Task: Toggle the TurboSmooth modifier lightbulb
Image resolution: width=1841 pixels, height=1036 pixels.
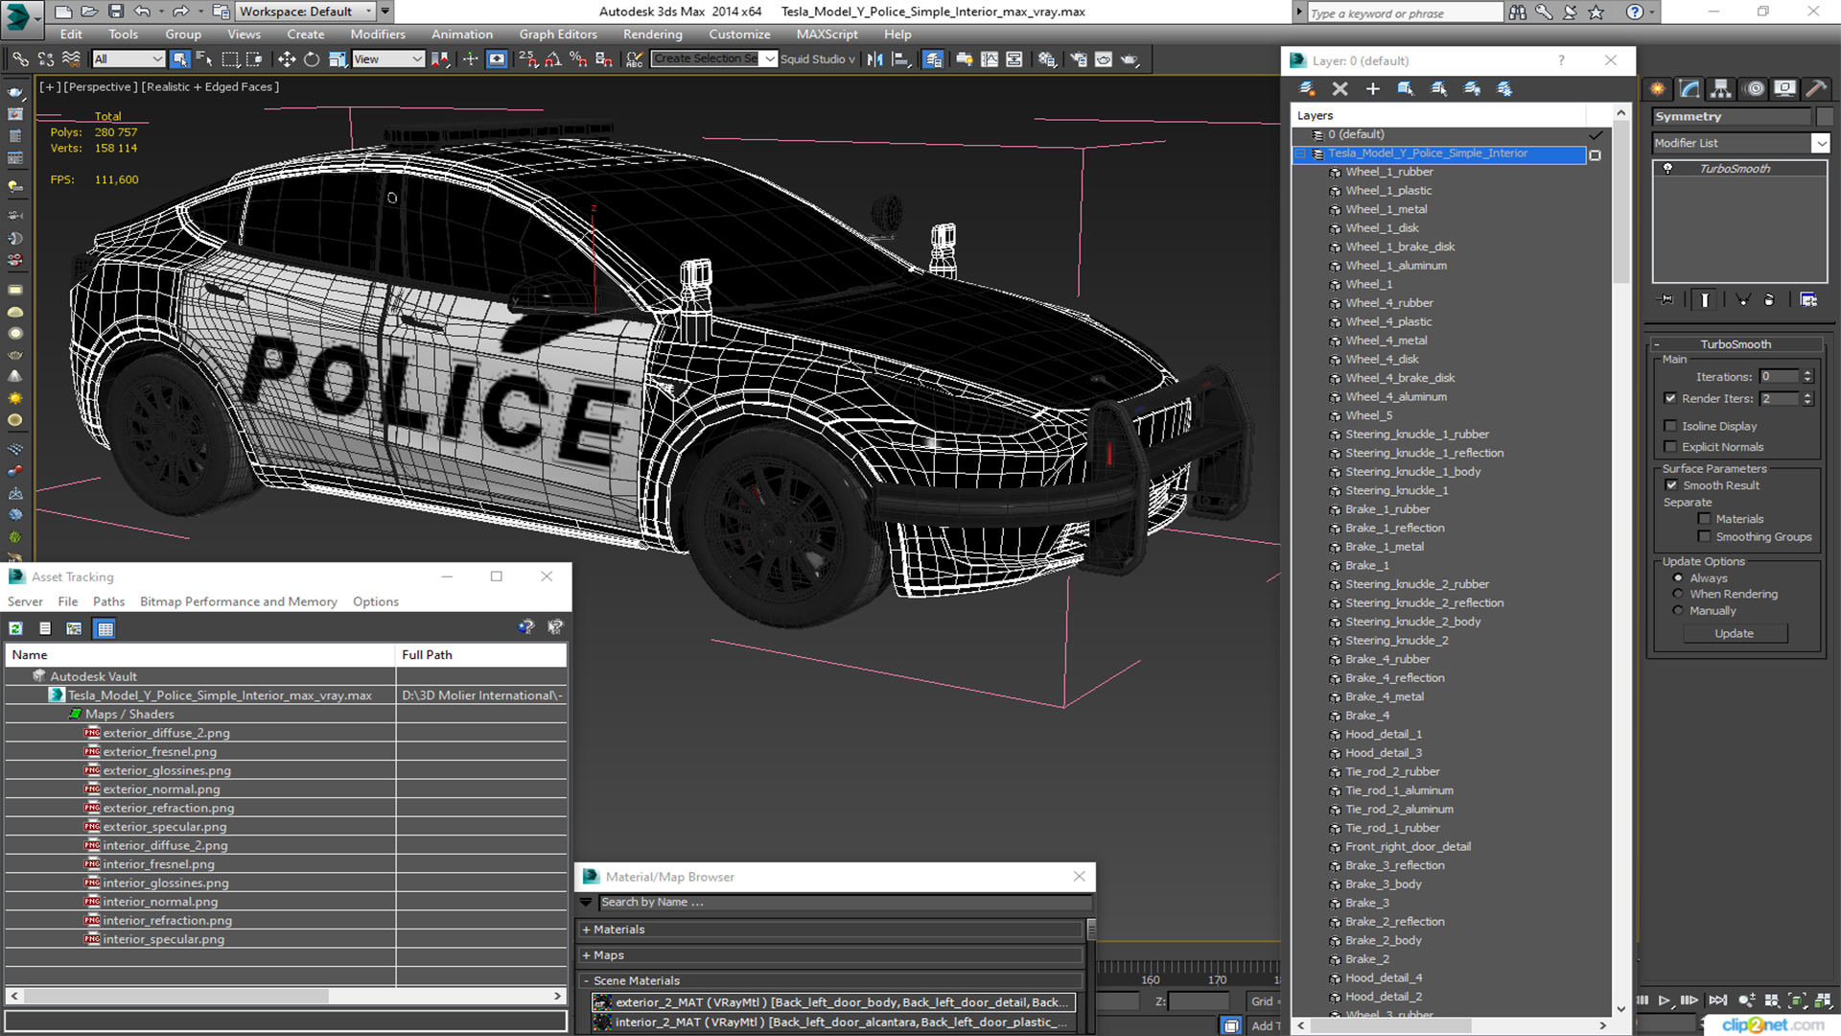Action: (x=1667, y=169)
